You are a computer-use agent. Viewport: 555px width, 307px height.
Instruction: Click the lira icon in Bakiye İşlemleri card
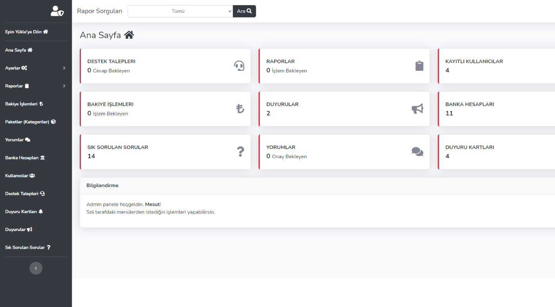(240, 109)
